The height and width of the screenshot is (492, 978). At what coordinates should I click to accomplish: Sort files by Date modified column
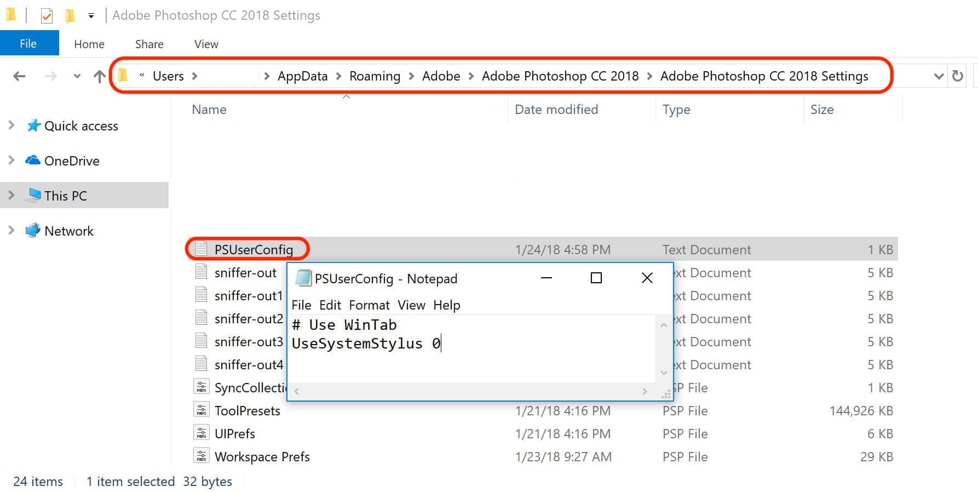556,110
